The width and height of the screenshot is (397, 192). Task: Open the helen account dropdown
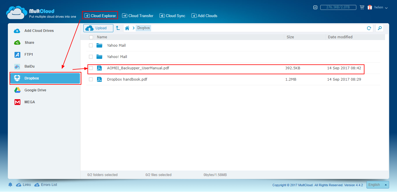tap(381, 8)
